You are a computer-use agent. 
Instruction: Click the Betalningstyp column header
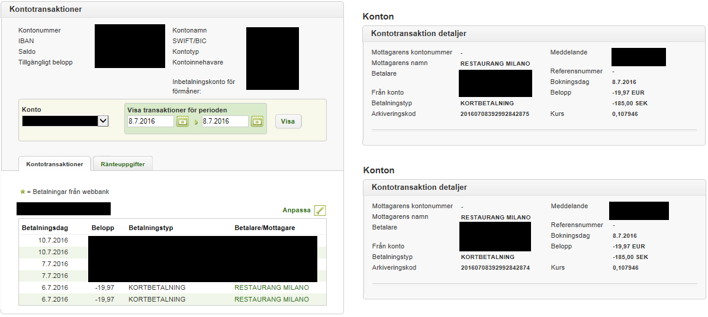[x=150, y=228]
